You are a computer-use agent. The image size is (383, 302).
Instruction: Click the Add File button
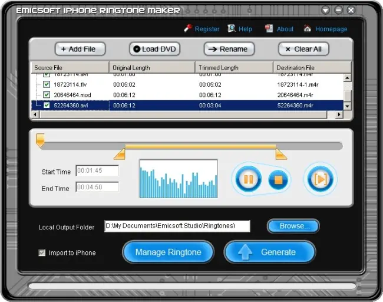80,49
